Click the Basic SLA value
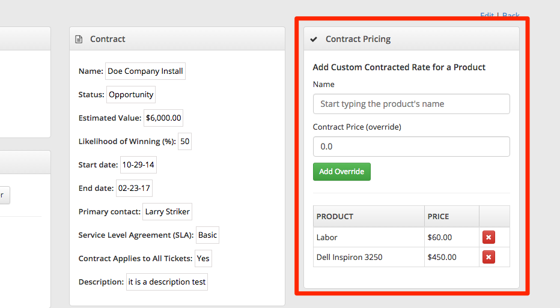 [x=207, y=235]
